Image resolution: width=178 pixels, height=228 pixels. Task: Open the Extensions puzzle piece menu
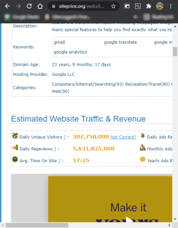[x=149, y=6]
